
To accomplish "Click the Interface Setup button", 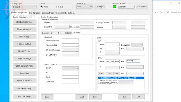I will 100,7.
